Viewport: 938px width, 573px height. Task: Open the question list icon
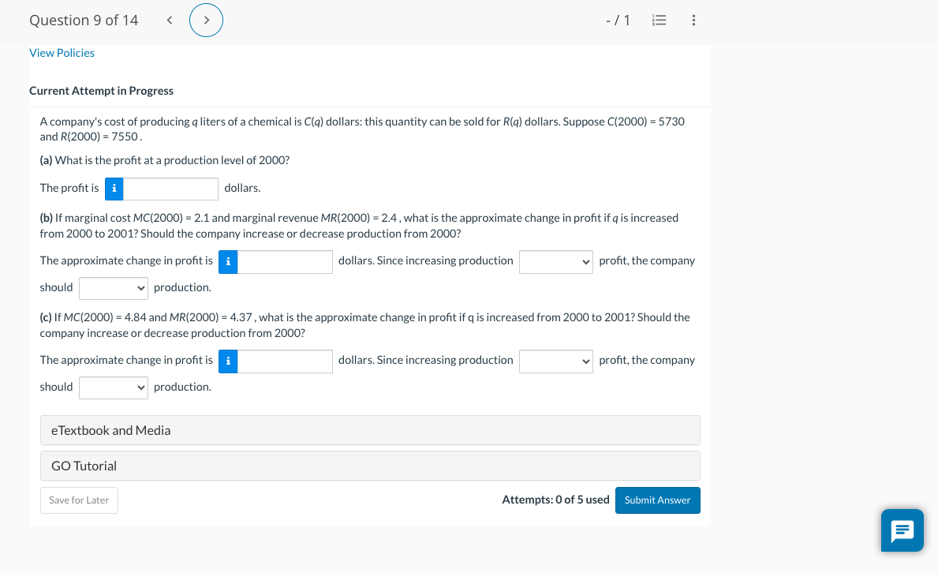point(659,21)
